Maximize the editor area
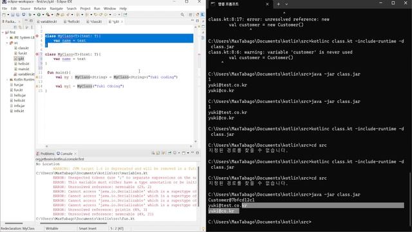 [x=198, y=21]
